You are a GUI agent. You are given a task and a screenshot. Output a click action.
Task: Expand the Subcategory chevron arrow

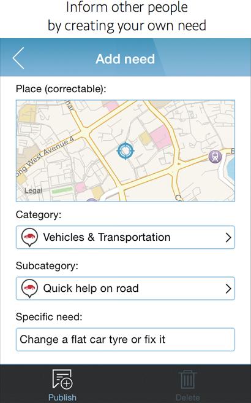point(228,289)
